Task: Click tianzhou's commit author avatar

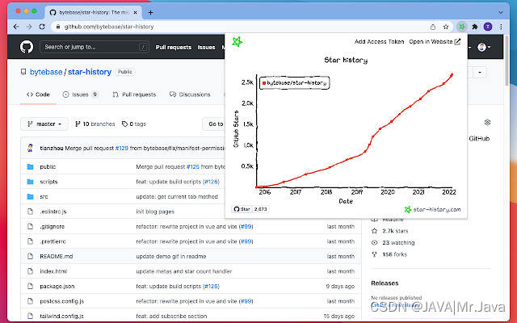Action: pos(31,148)
